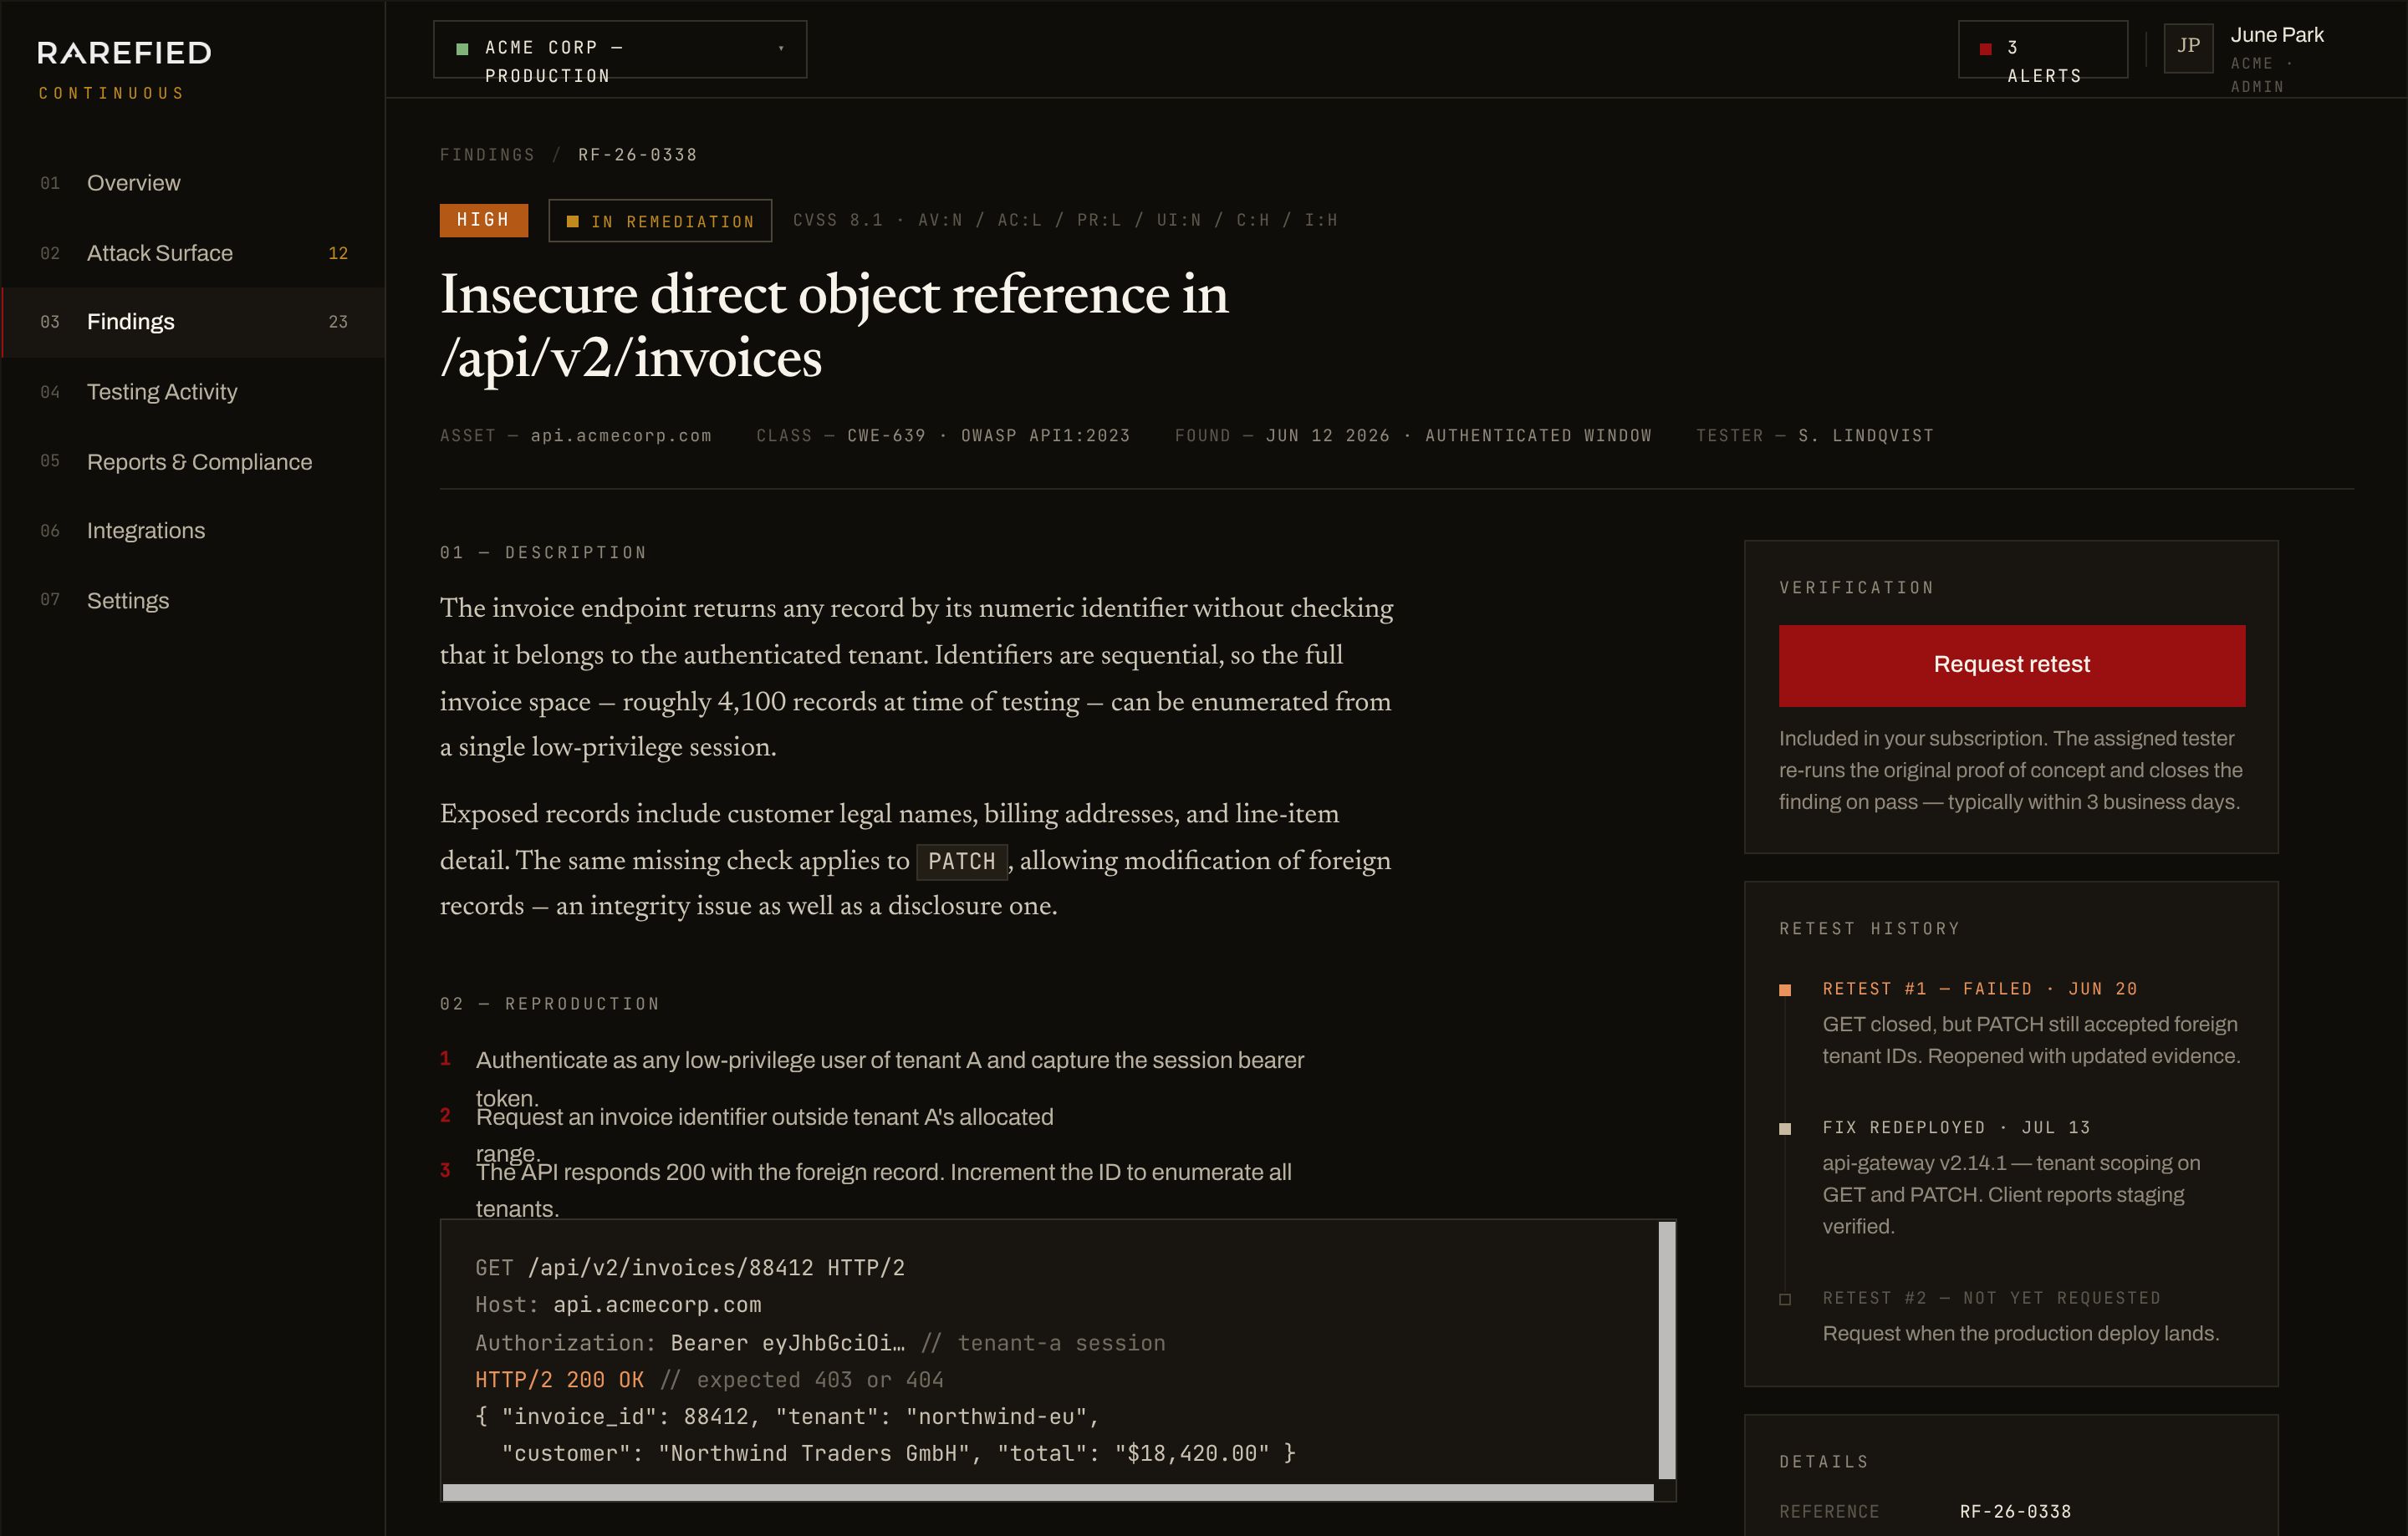Click the CVSS 8.1 vector string
The height and width of the screenshot is (1536, 2408).
[1065, 220]
